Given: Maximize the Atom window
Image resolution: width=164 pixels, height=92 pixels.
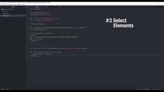Looking at the screenshot, I should [x=158, y=2].
